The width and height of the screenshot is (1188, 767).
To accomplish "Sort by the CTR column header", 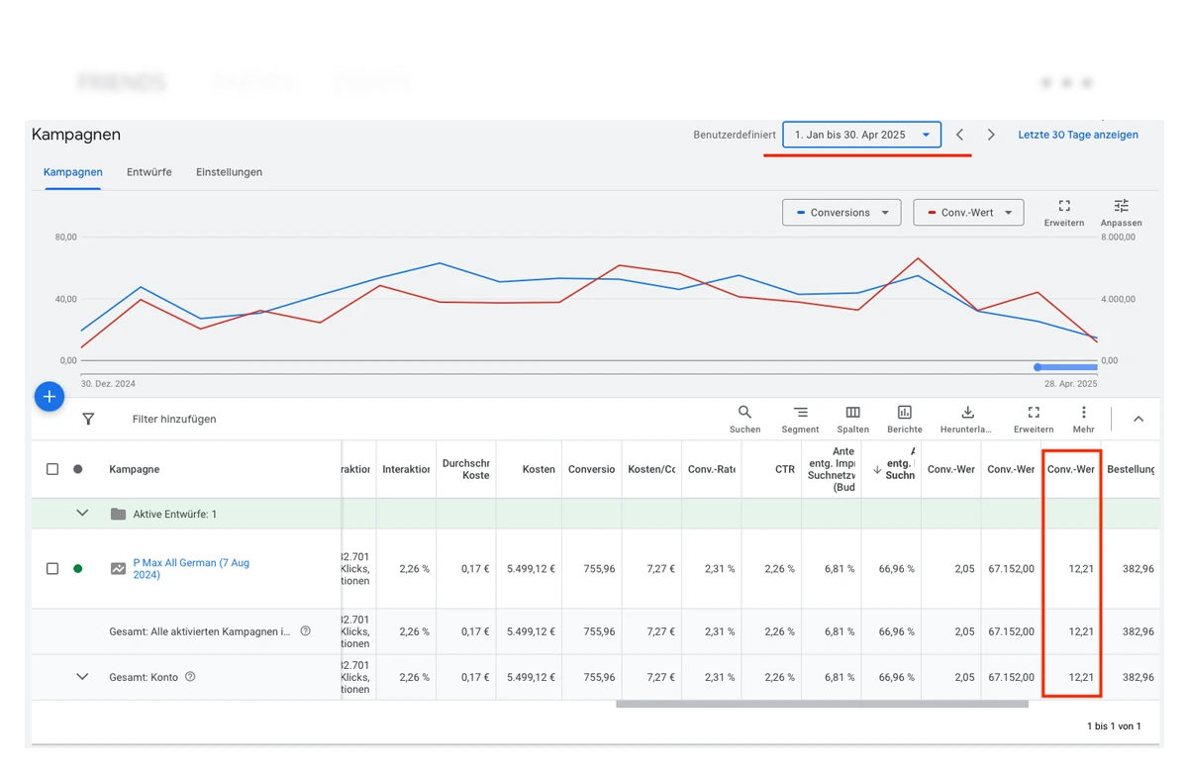I will click(x=785, y=469).
